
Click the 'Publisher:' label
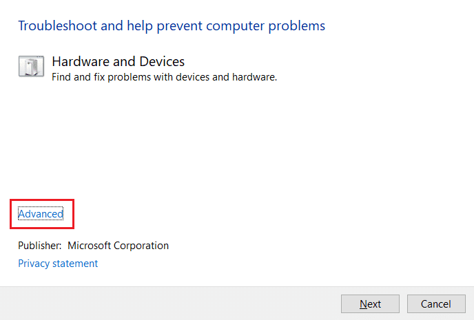40,246
